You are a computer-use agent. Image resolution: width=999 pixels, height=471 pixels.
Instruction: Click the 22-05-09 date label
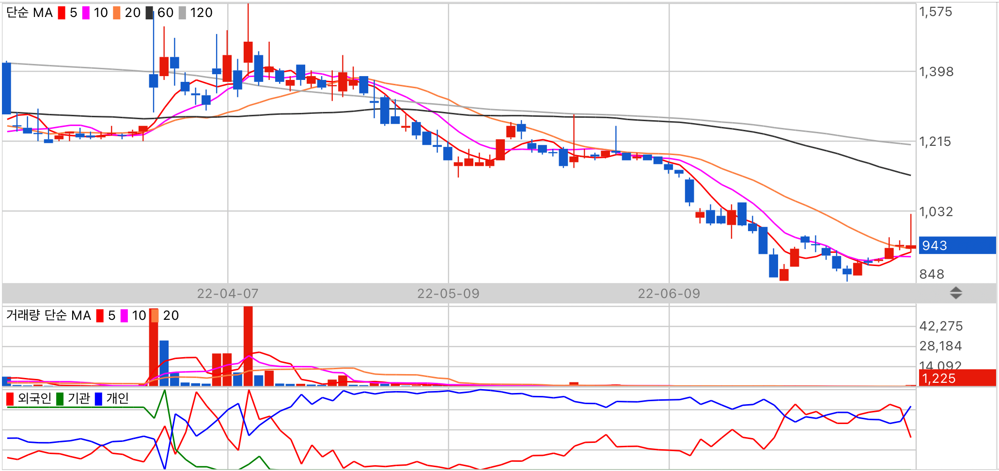coord(448,294)
